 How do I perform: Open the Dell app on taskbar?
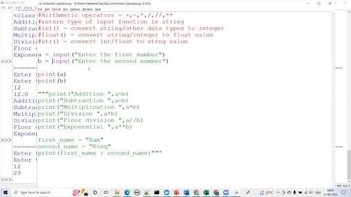(x=137, y=192)
